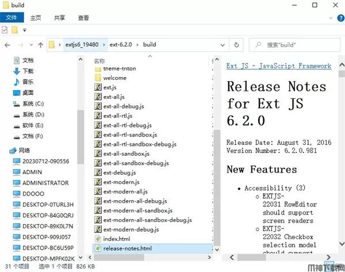The height and width of the screenshot is (272, 345).
Task: Select network computer DDOOO
Action: click(33, 194)
